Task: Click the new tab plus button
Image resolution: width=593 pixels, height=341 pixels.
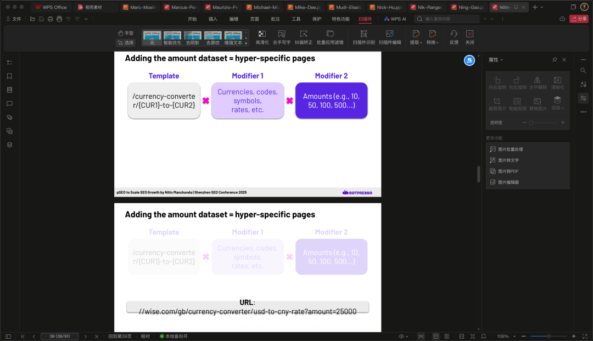Action: 535,7
